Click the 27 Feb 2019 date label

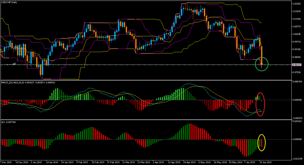(113, 162)
